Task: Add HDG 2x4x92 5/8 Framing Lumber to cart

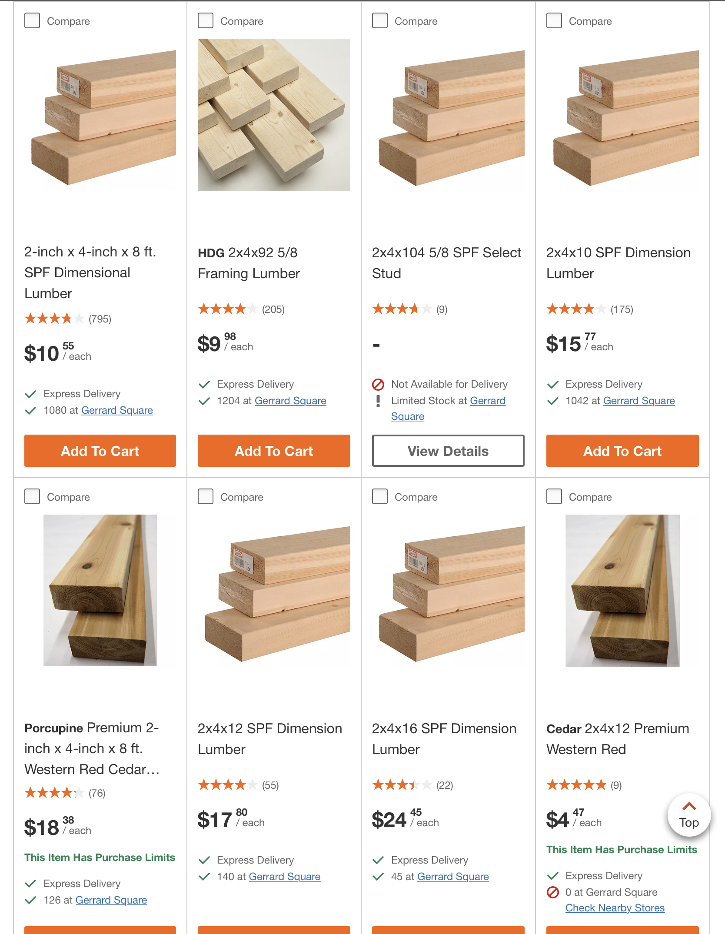Action: coord(274,451)
